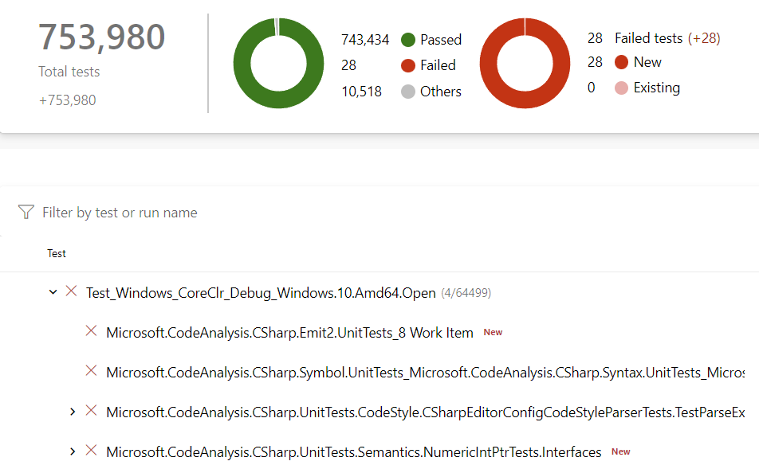This screenshot has height=465, width=759.
Task: Expand the CSharpEditorConfigCodeStyleParserTests row
Action: (73, 412)
